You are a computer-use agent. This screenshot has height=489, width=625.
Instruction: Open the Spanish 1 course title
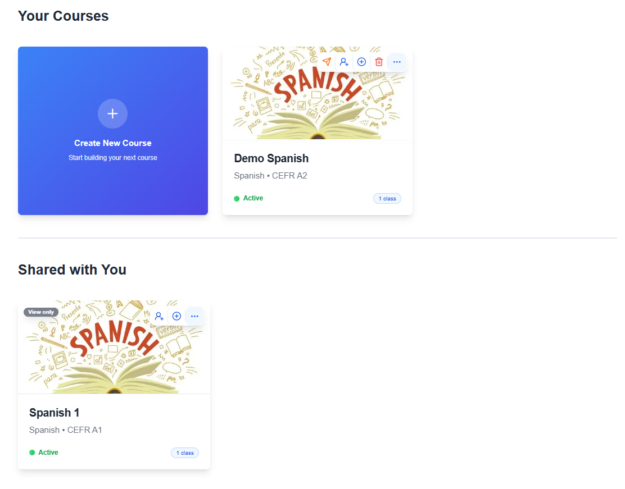54,413
